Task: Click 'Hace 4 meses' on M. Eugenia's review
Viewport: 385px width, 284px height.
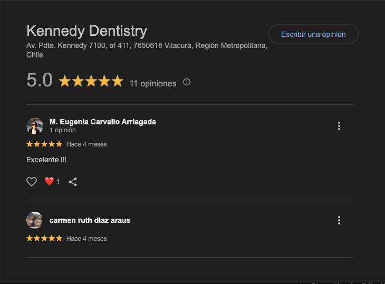Action: (x=86, y=144)
